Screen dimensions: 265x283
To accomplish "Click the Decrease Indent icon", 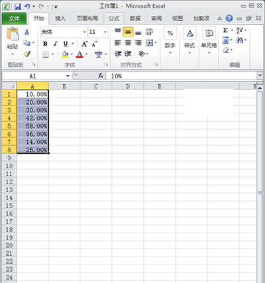I will click(118, 54).
